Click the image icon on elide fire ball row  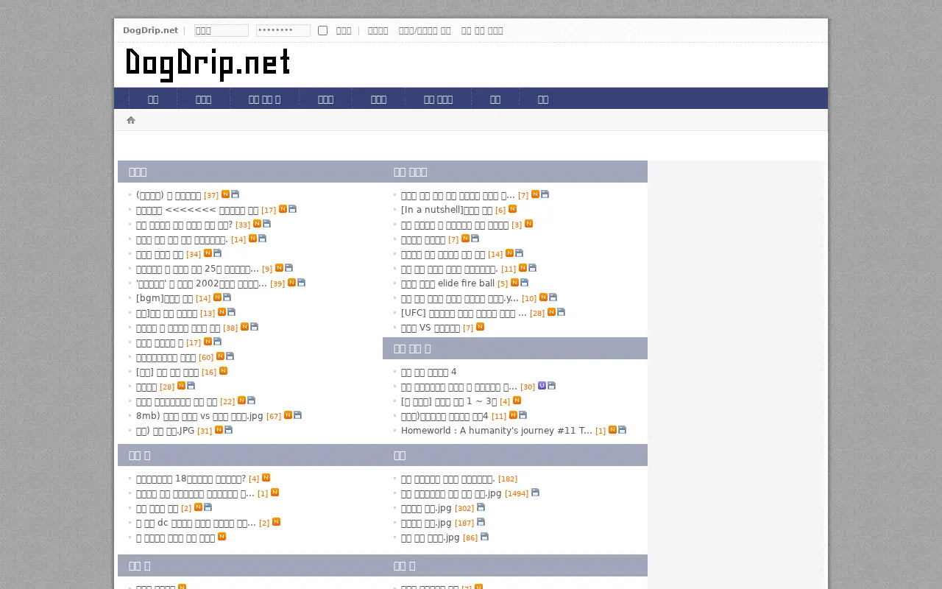click(524, 283)
